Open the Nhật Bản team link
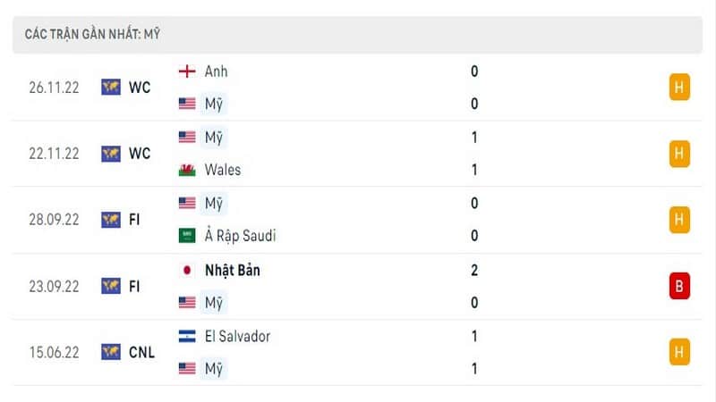This screenshot has height=402, width=716. tap(233, 271)
